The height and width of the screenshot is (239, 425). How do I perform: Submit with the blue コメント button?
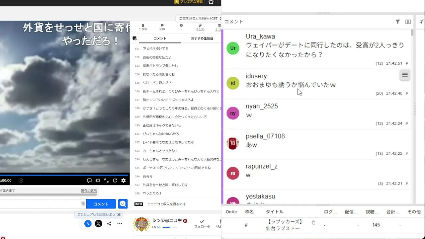[x=101, y=204]
